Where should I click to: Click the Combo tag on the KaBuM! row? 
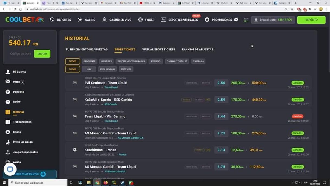coord(186,100)
